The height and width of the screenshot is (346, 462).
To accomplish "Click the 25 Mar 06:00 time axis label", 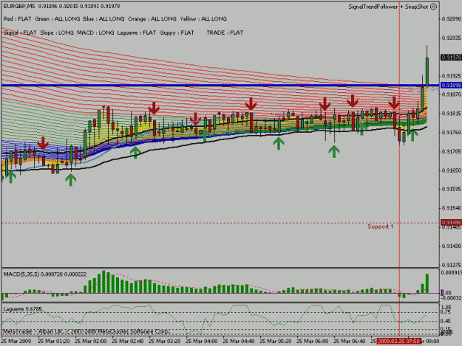I will [313, 342].
